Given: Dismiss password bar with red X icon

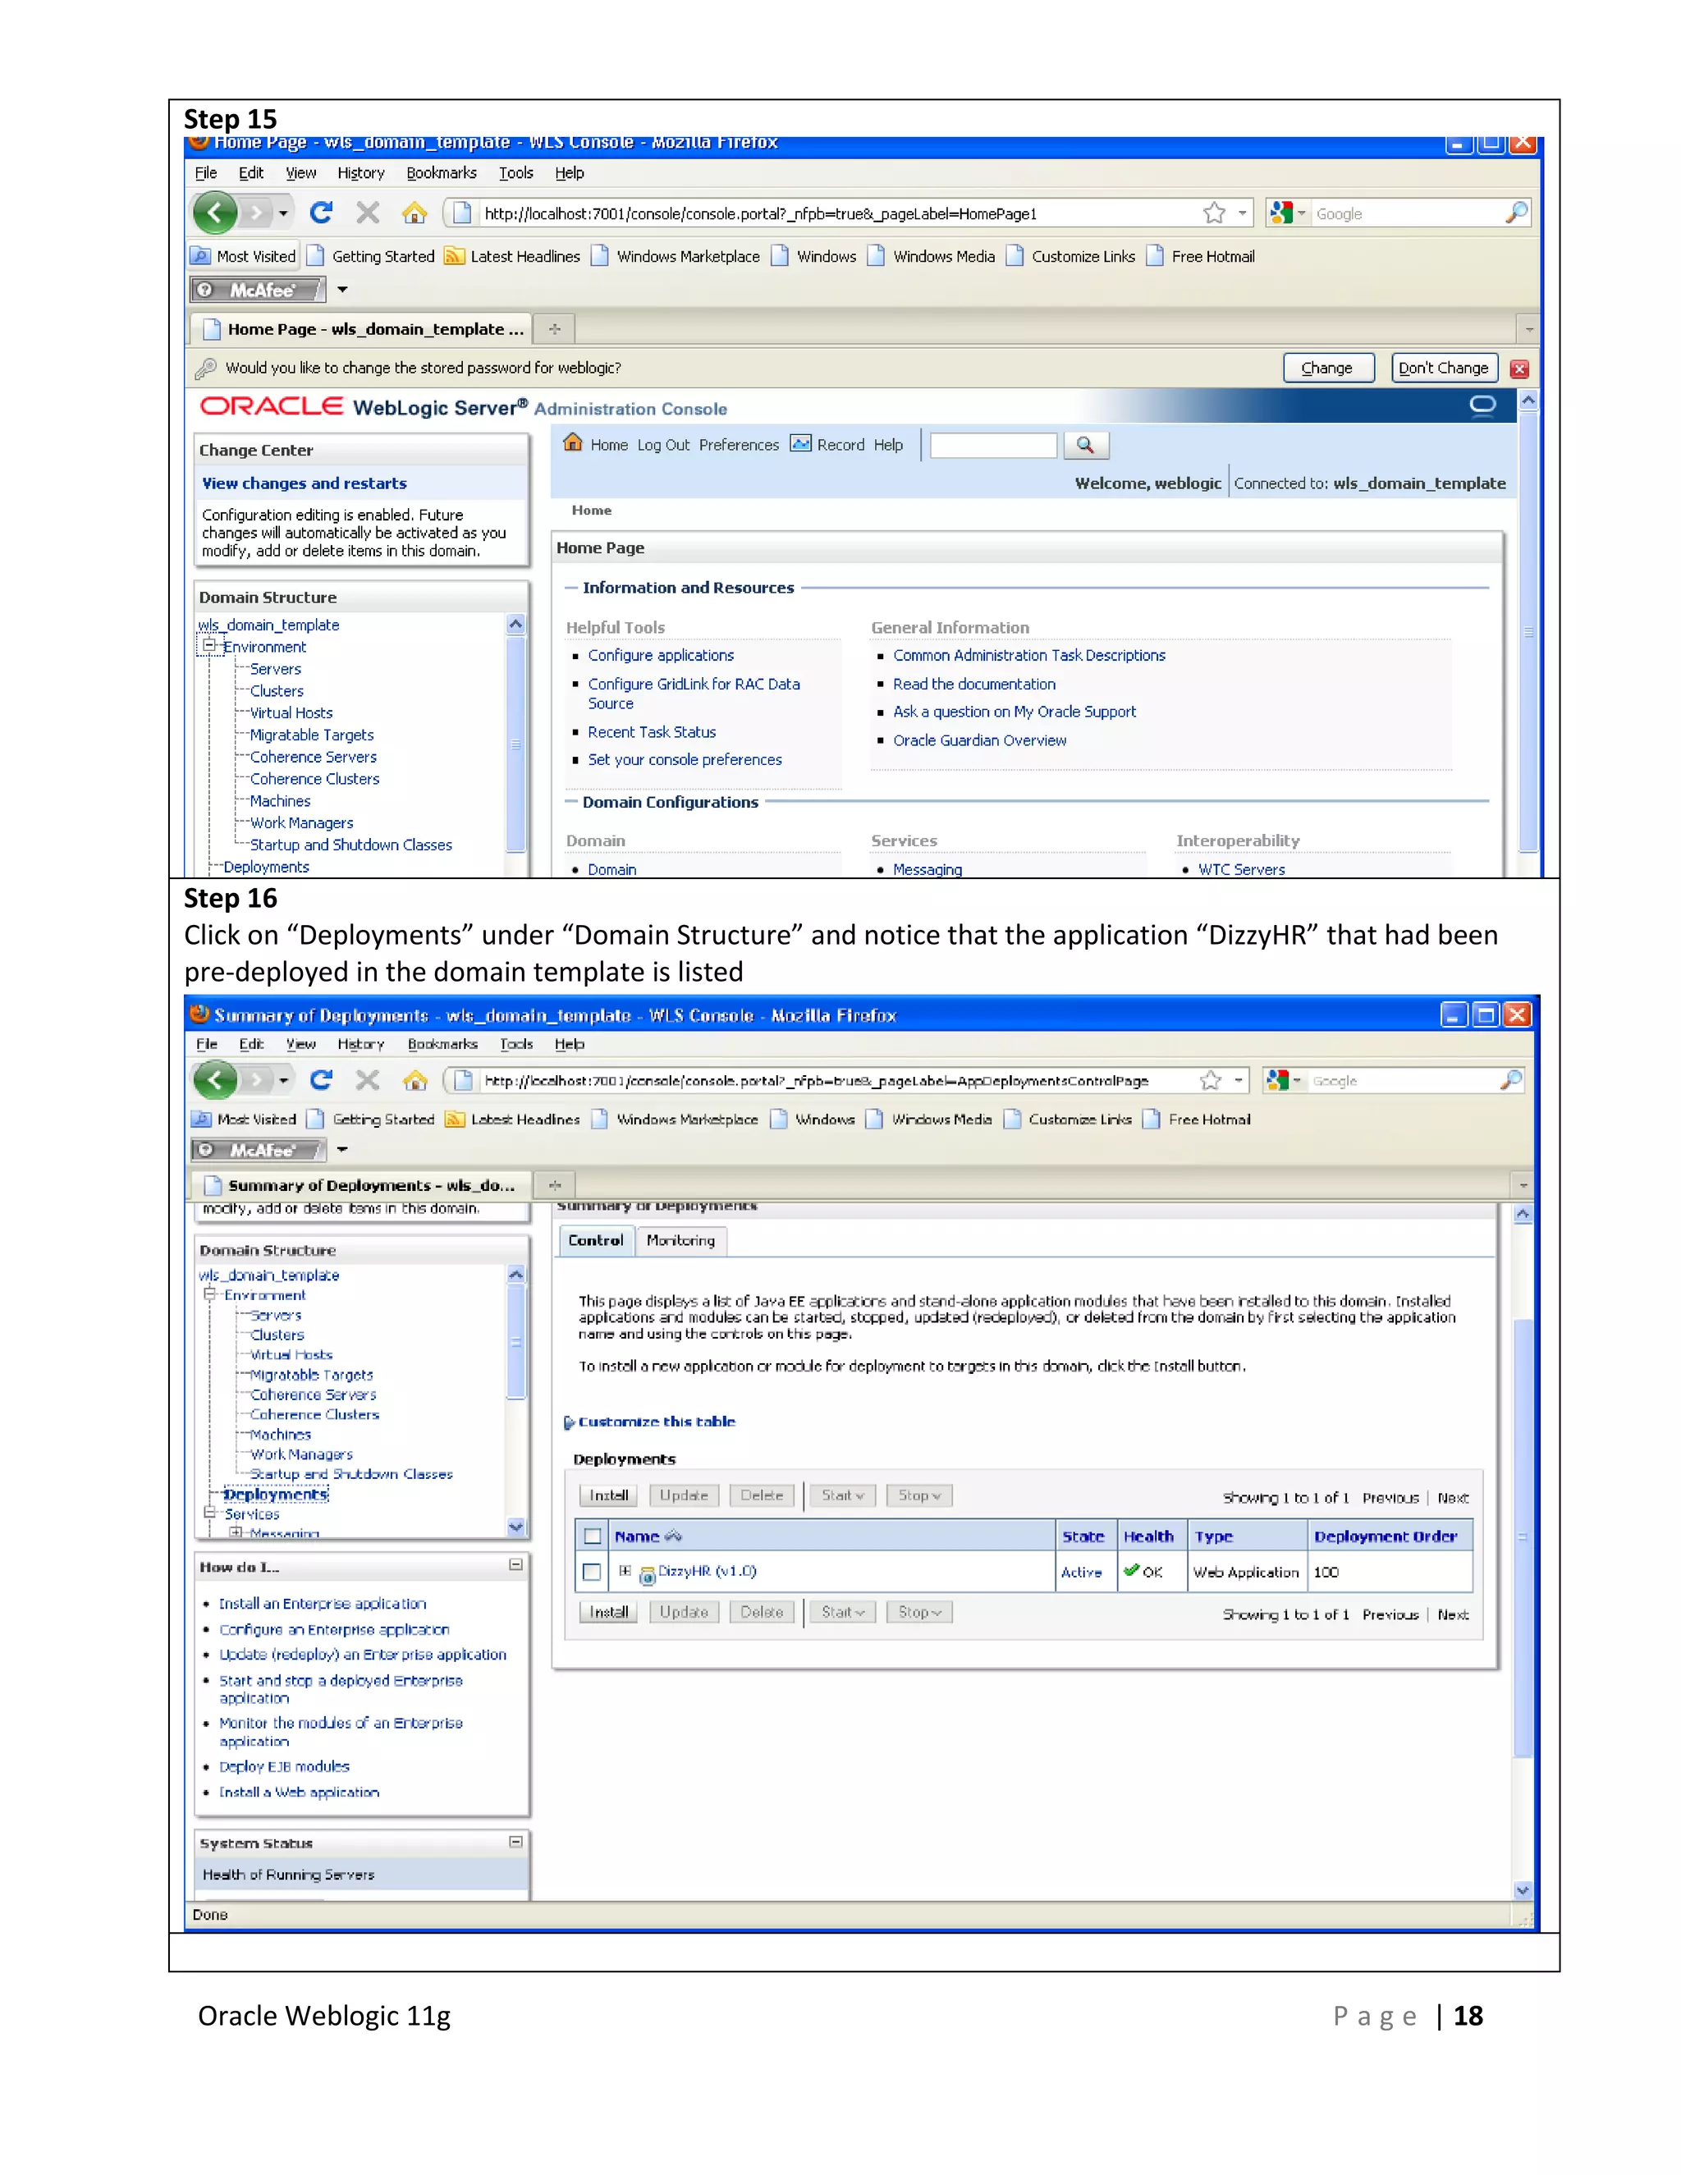Looking at the screenshot, I should tap(1518, 369).
